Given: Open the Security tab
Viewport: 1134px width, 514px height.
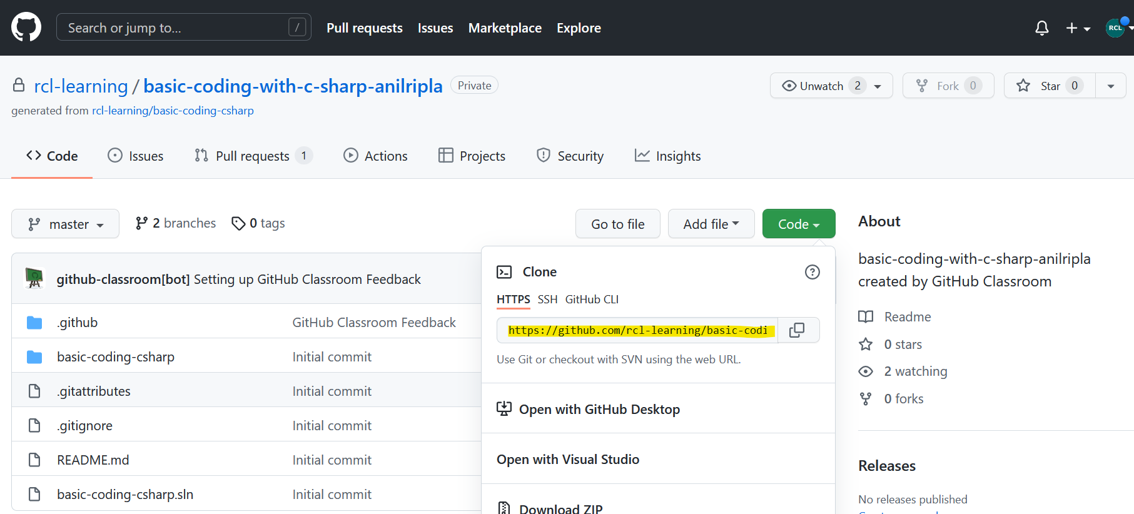Looking at the screenshot, I should click(570, 156).
